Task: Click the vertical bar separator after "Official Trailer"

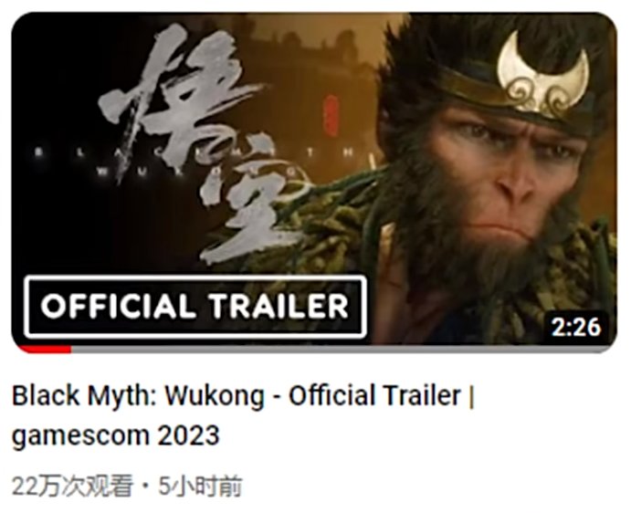Action: [x=471, y=397]
